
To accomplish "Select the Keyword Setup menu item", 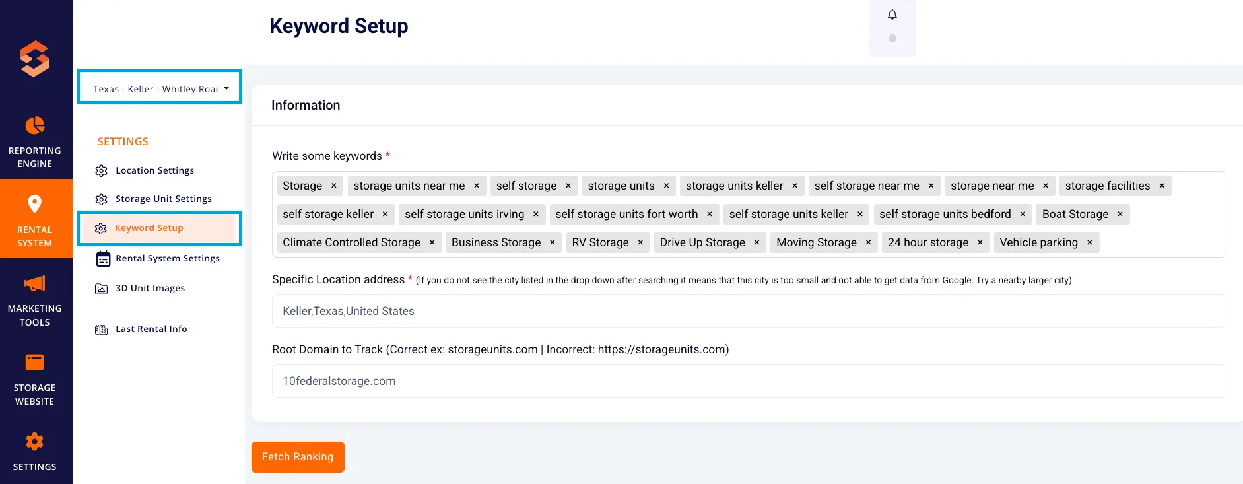I will pos(159,228).
